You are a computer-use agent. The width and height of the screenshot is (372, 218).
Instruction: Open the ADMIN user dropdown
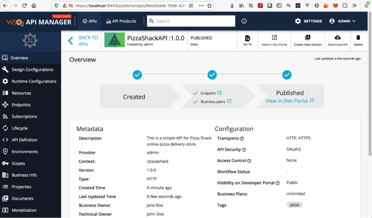pos(342,21)
